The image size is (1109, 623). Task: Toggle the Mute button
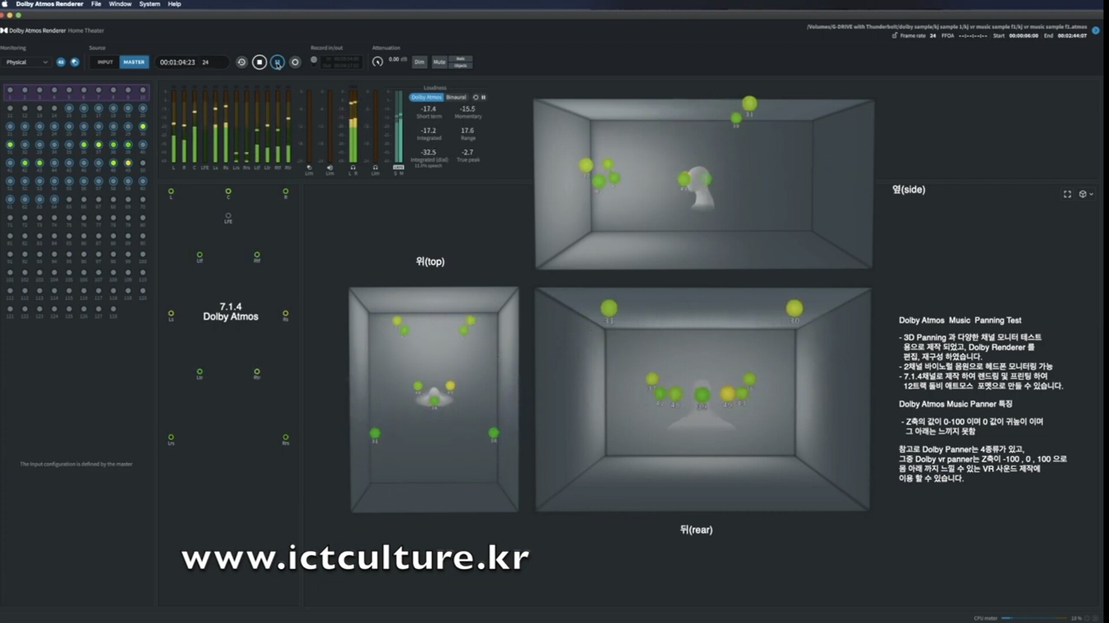point(439,62)
